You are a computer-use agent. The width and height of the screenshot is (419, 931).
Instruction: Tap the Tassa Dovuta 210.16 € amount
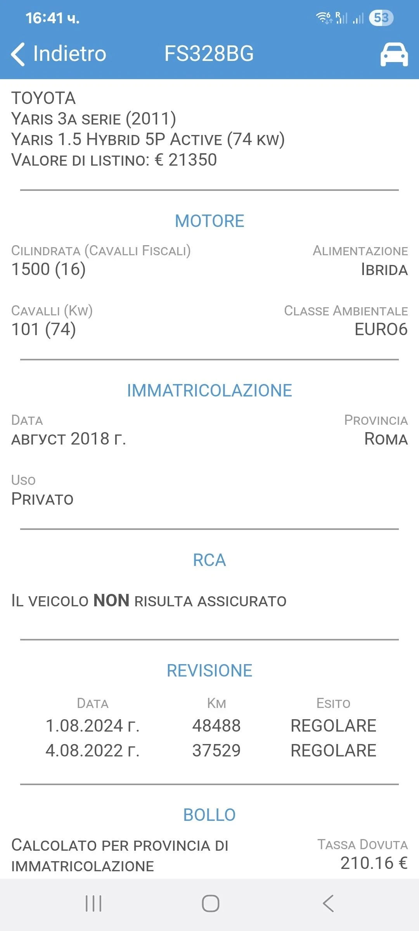(374, 863)
